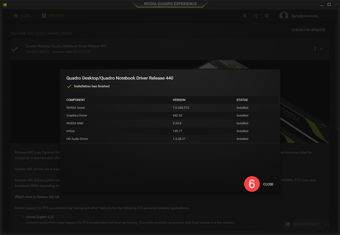Open the danieljohnstine account name

pyautogui.click(x=304, y=16)
